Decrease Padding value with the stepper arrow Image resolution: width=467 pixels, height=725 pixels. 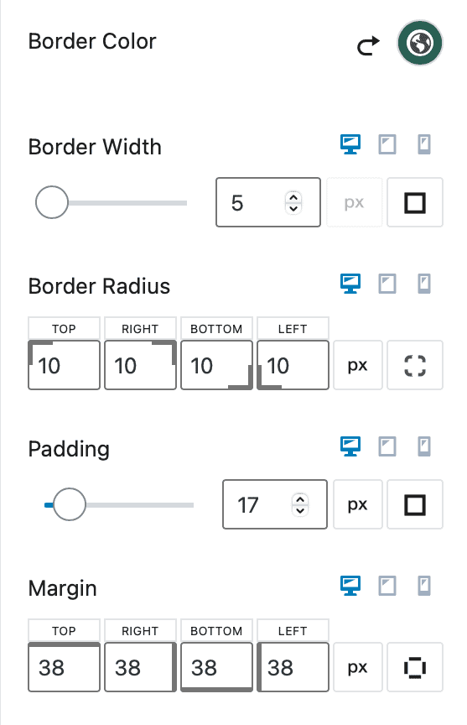pyautogui.click(x=300, y=510)
